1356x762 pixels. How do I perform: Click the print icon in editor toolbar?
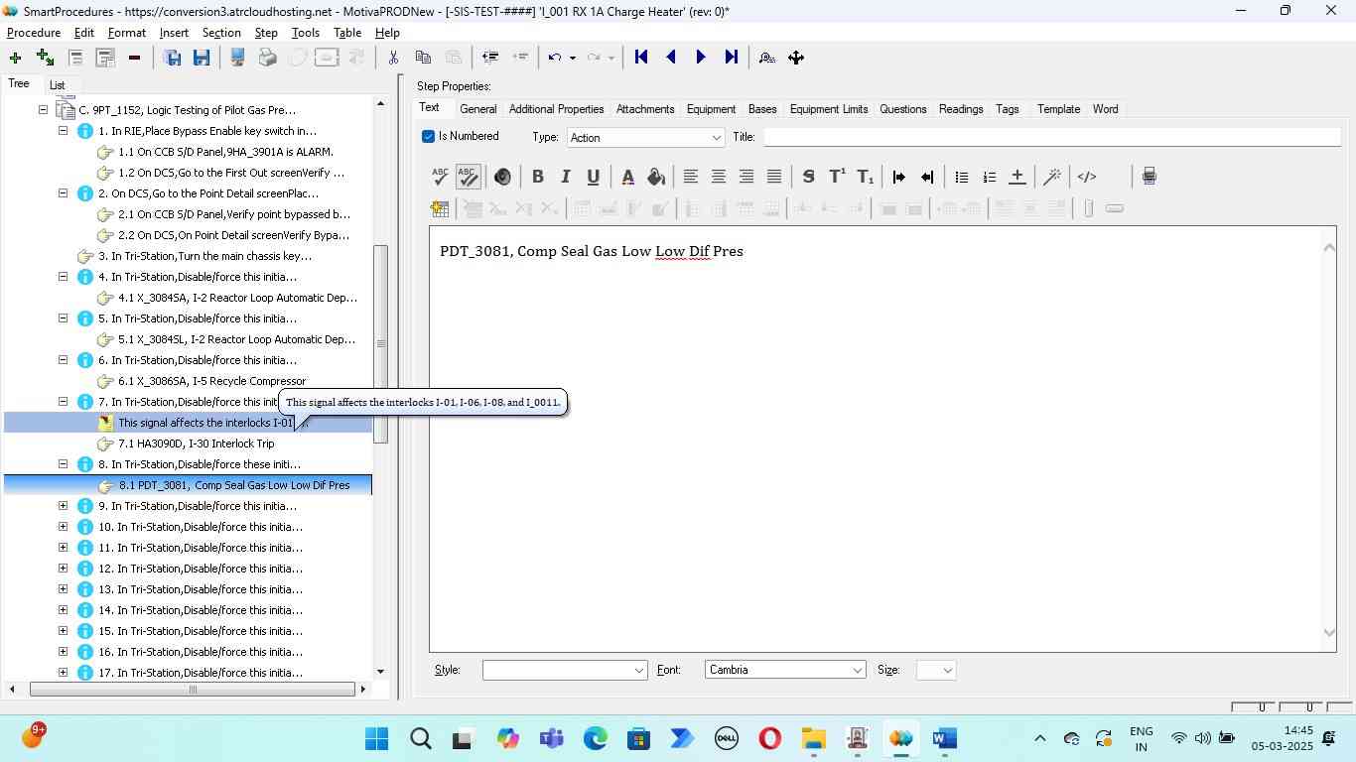(x=1149, y=177)
